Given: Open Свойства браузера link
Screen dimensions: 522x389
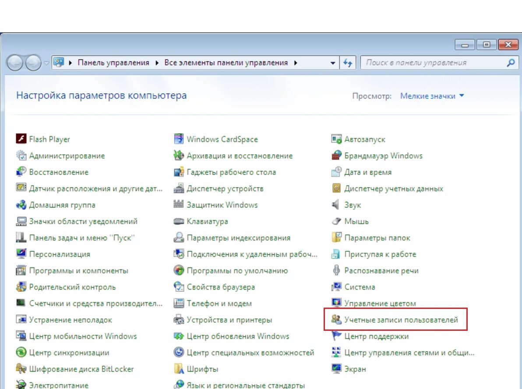Looking at the screenshot, I should coord(221,287).
